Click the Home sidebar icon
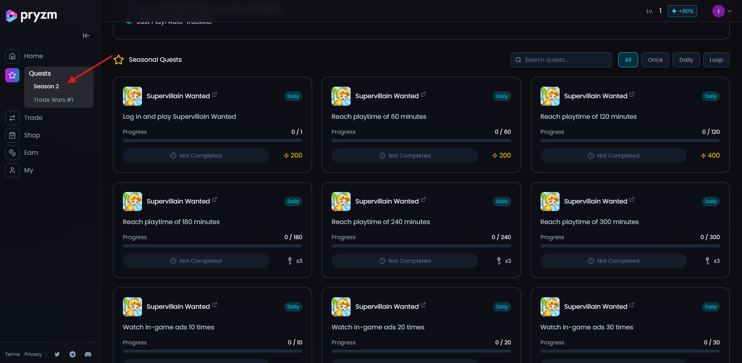 point(12,56)
